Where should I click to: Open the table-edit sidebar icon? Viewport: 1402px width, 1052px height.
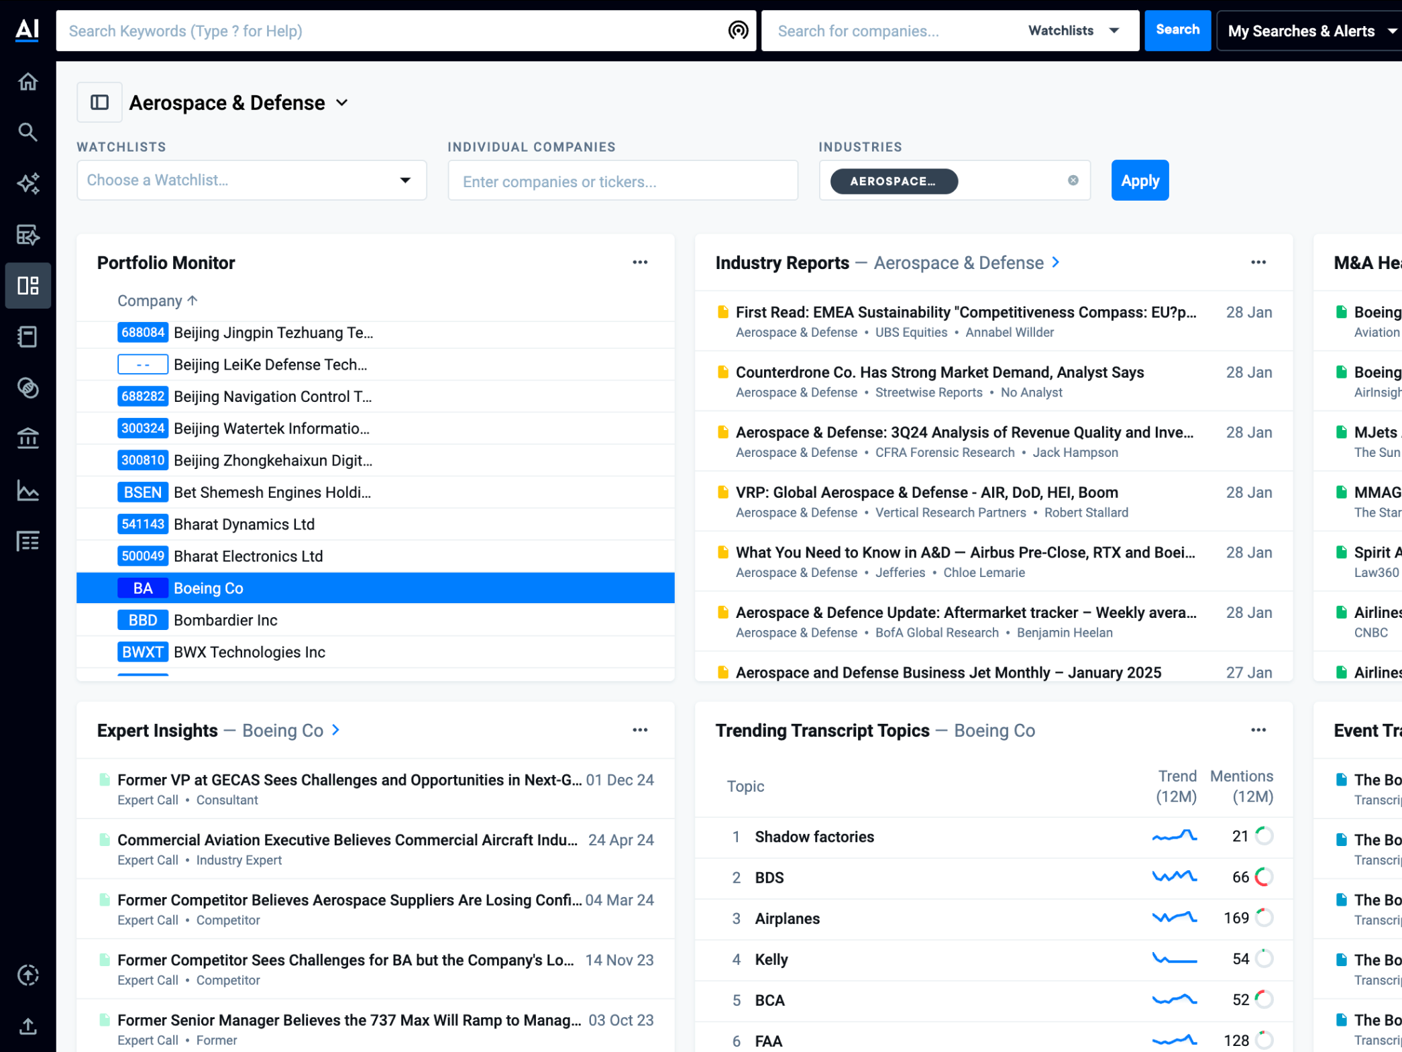[x=28, y=235]
